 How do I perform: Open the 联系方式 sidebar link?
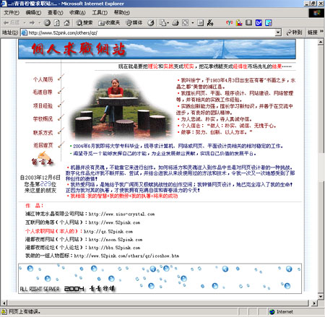click(x=43, y=132)
